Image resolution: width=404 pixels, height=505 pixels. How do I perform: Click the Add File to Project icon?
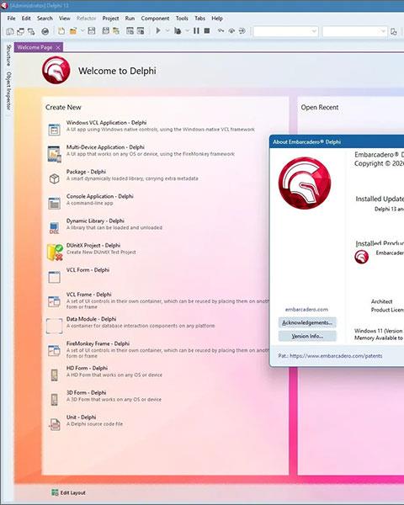tap(130, 31)
